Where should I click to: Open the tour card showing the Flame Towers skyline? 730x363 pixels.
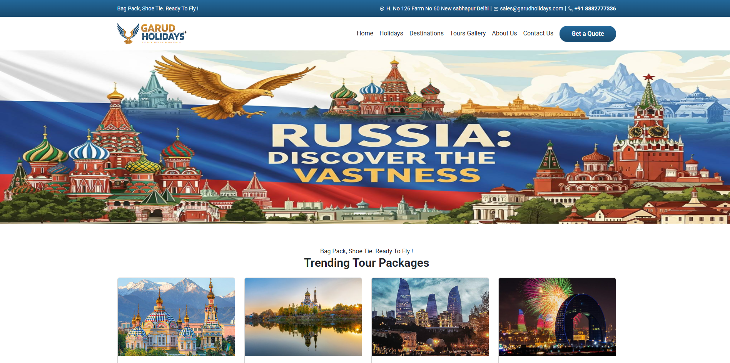tap(430, 317)
